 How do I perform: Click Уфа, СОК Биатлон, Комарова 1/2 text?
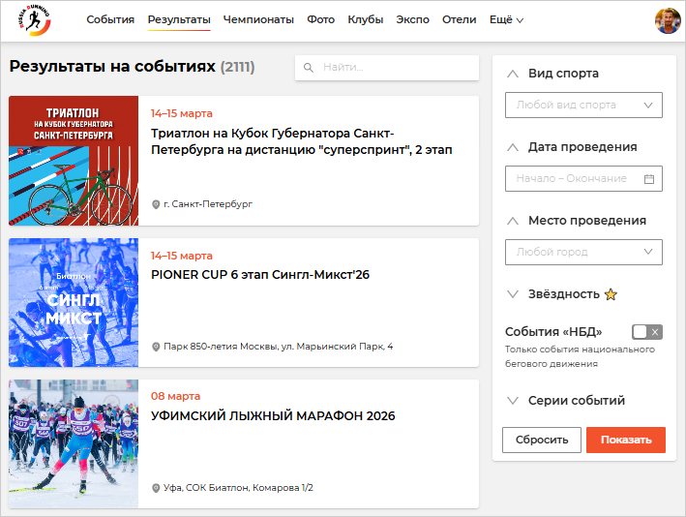(238, 488)
